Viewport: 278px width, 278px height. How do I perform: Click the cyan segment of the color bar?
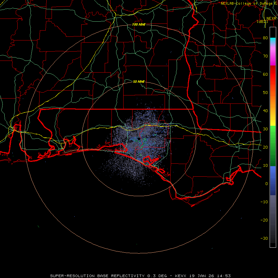click(x=273, y=40)
